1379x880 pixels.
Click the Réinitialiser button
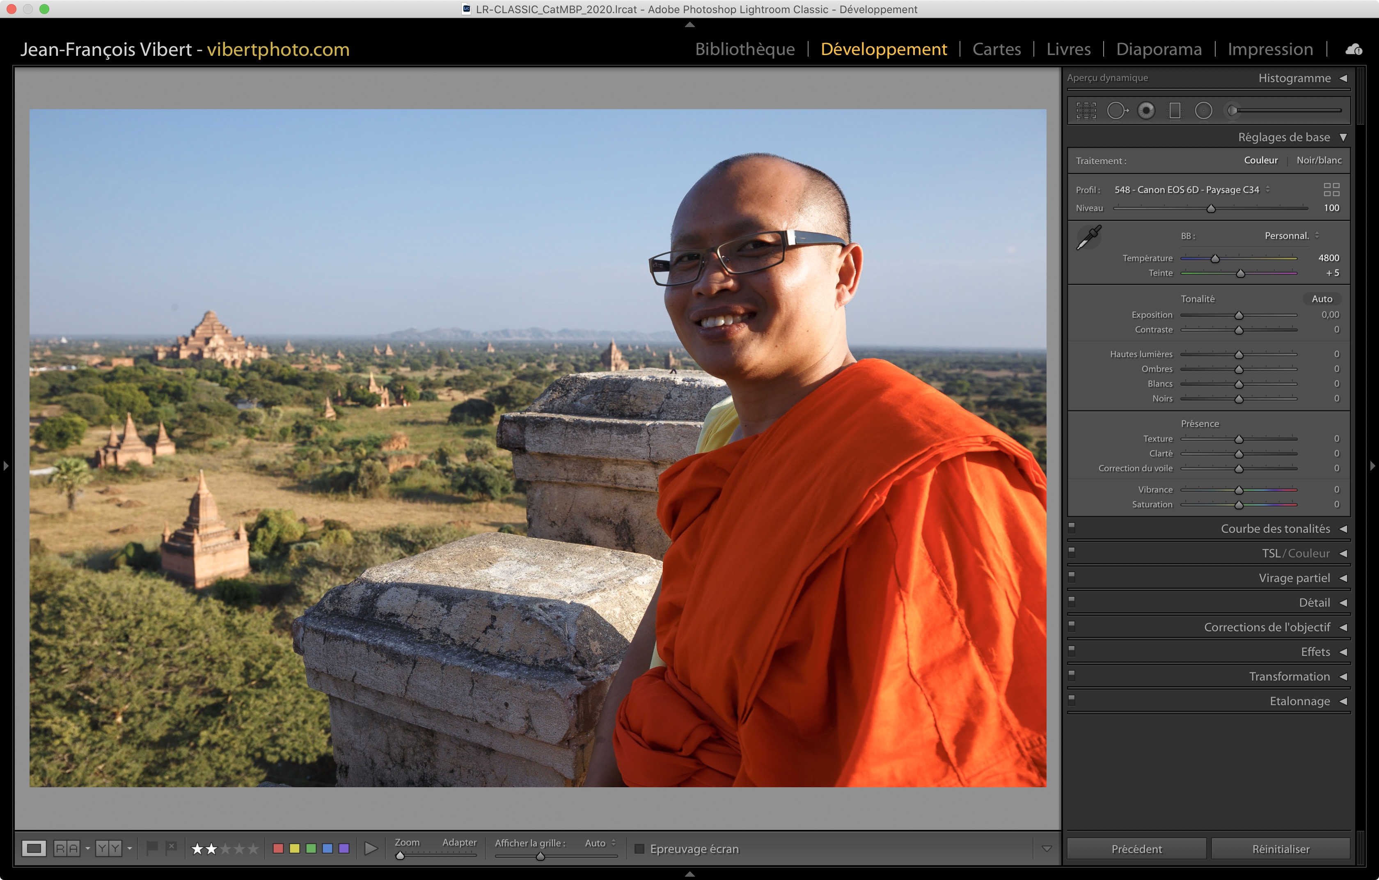point(1280,848)
